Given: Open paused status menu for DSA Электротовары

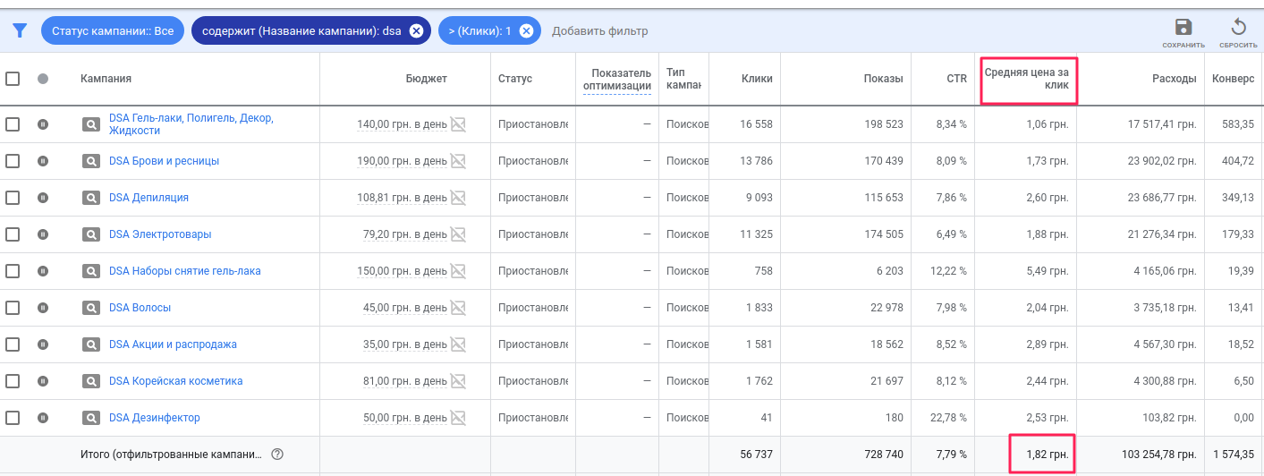Looking at the screenshot, I should click(x=43, y=234).
